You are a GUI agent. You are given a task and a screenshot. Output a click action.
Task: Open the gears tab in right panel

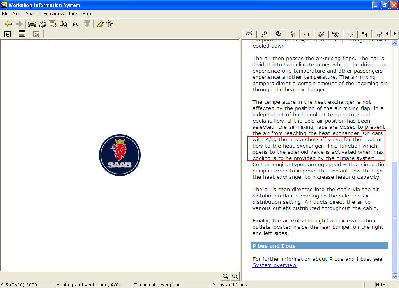(x=278, y=34)
